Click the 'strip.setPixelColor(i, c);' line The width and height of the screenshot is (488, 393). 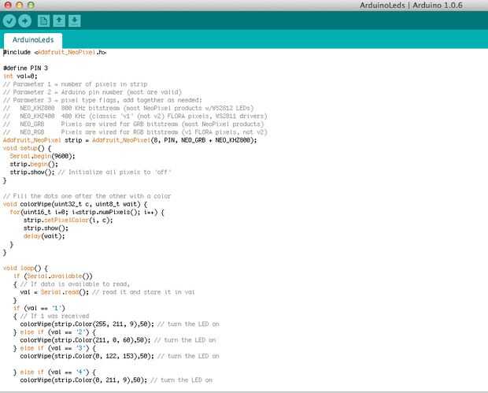[68, 221]
